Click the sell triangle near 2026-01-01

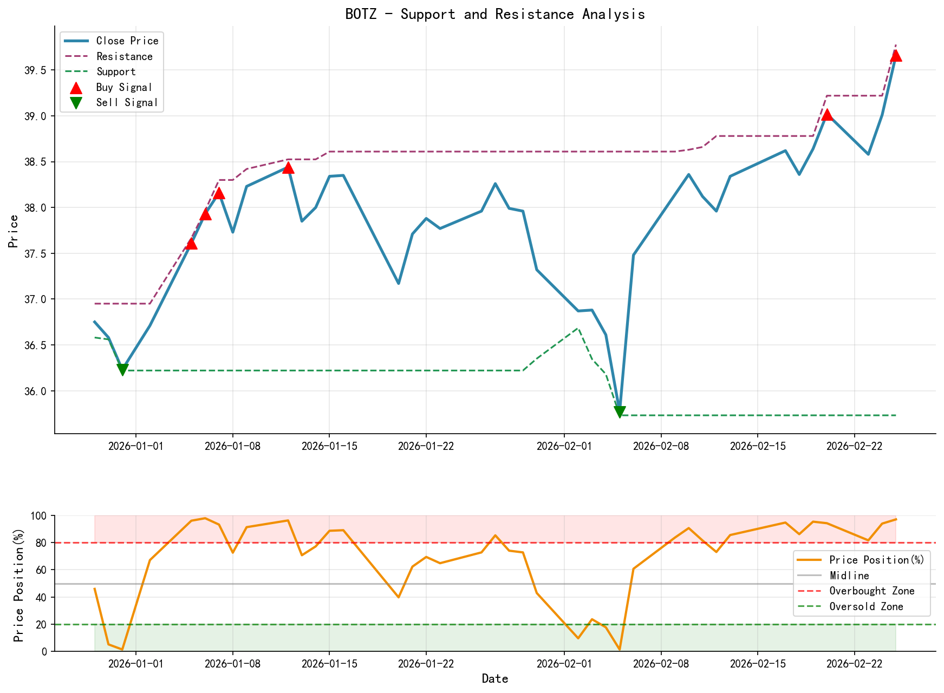click(x=122, y=369)
